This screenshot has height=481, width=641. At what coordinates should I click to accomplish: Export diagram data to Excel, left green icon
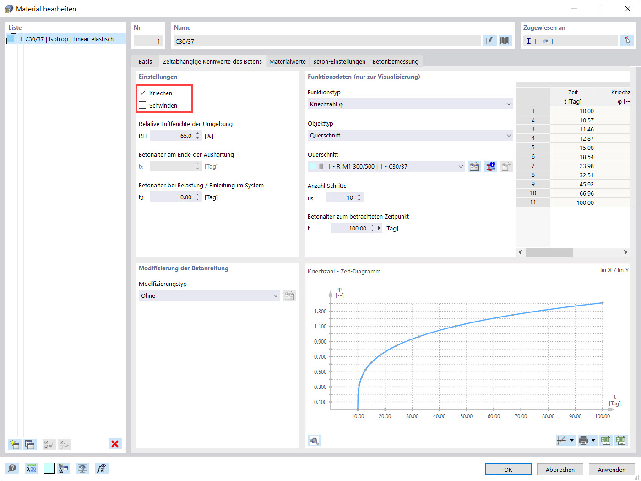point(606,440)
